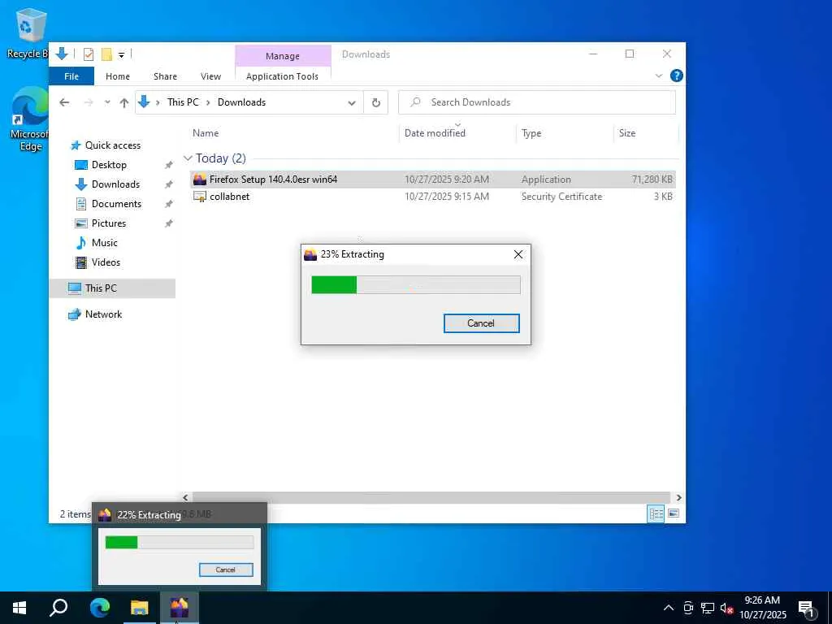Viewport: 832px width, 624px height.
Task: Open Downloads in navigation pane
Action: pos(115,184)
